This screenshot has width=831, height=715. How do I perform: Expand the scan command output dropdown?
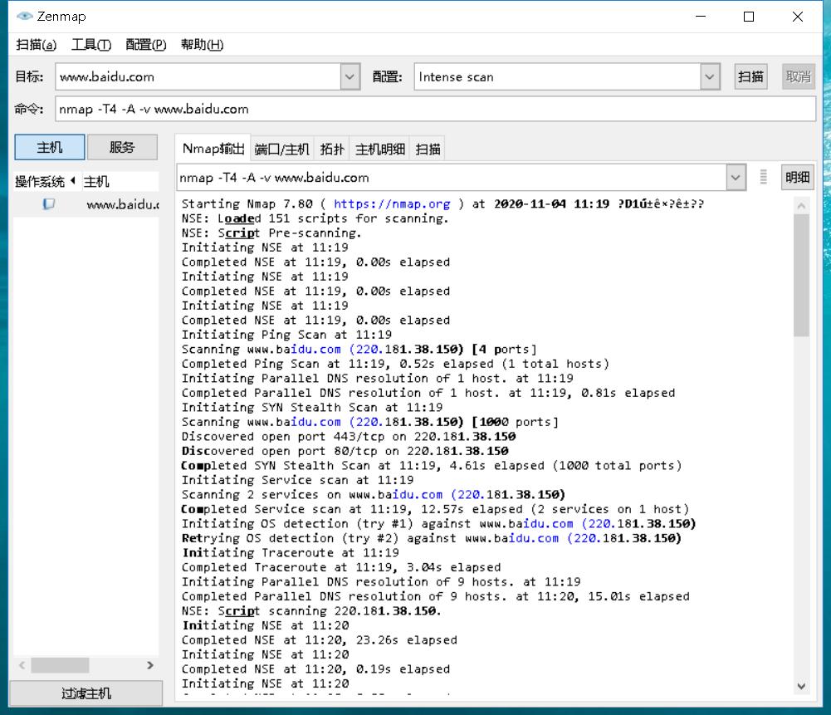(x=736, y=178)
